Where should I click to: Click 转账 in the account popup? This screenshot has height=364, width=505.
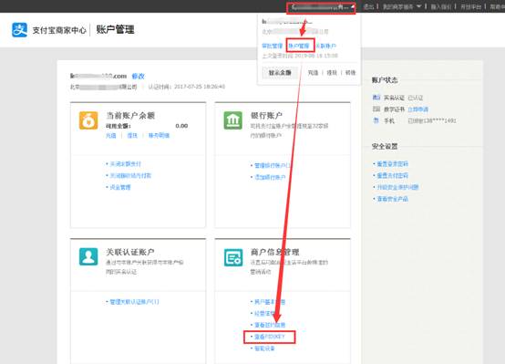tap(350, 73)
